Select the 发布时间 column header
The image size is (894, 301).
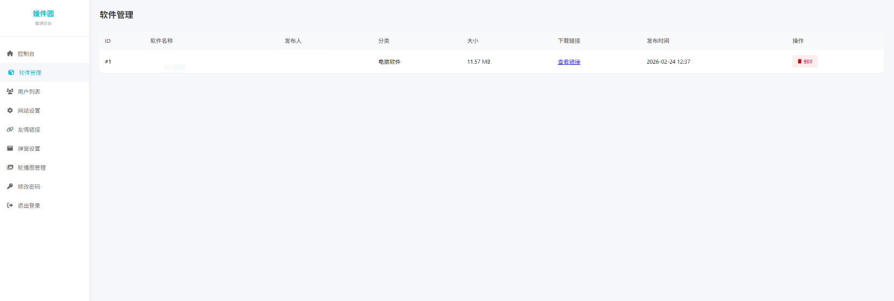point(657,41)
